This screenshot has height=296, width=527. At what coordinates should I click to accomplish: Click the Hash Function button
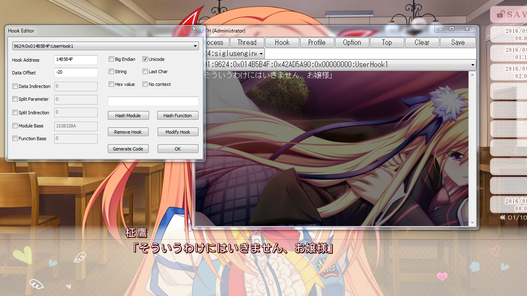[177, 116]
